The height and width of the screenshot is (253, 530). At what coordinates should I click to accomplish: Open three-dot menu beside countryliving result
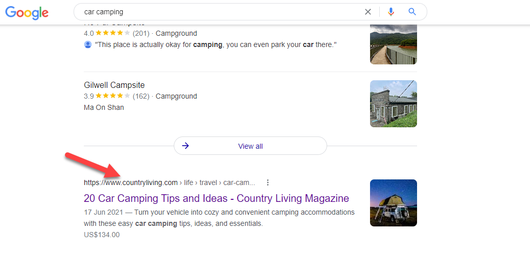pos(268,182)
